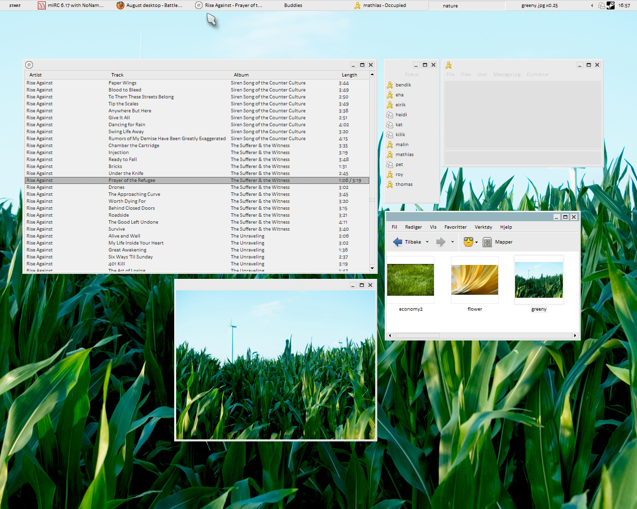This screenshot has width=637, height=509.
Task: Click the AIM running man window icon
Action: 448,65
